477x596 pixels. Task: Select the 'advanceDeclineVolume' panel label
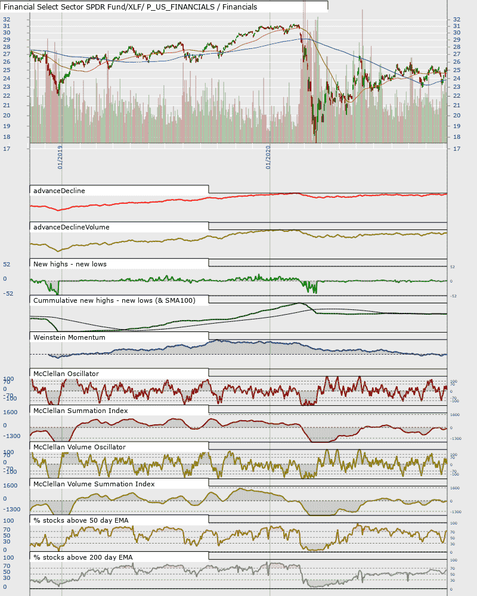point(72,227)
